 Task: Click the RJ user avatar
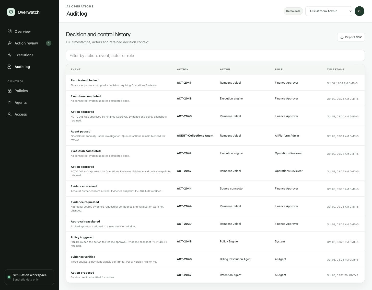[359, 11]
